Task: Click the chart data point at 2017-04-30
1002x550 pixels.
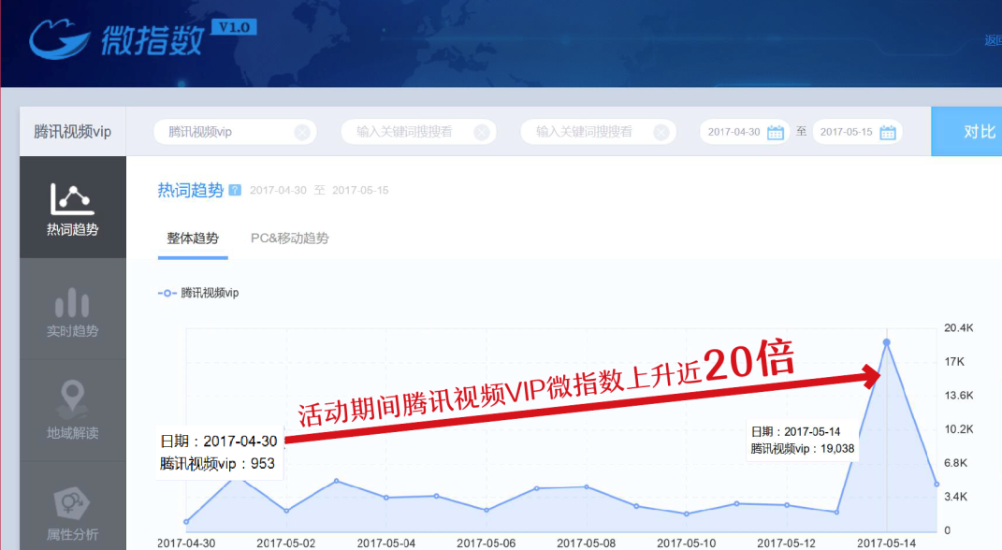Action: click(186, 522)
